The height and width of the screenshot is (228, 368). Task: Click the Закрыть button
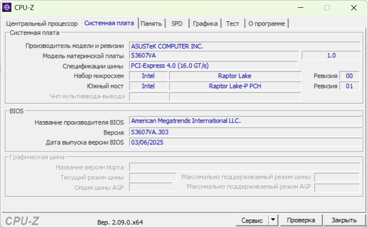click(344, 220)
